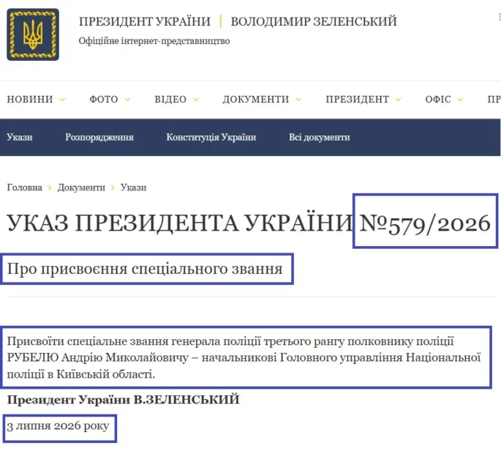Open the НОВИНИ menu
The height and width of the screenshot is (454, 501).
(30, 99)
